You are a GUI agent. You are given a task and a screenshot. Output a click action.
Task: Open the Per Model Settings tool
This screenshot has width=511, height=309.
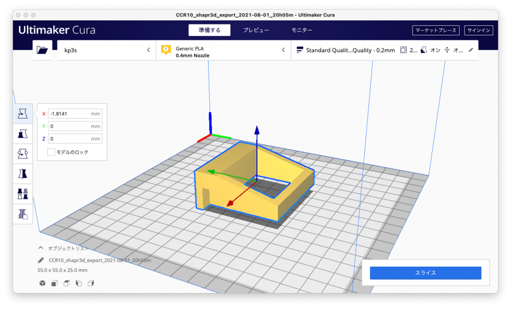pyautogui.click(x=23, y=194)
